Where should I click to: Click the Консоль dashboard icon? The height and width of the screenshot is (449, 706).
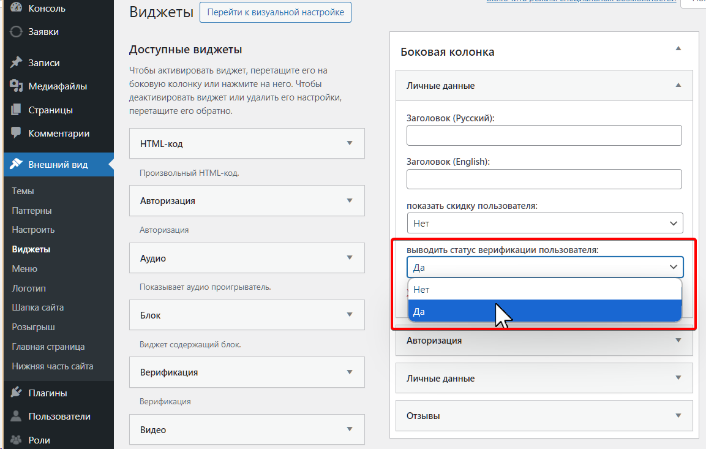17,9
